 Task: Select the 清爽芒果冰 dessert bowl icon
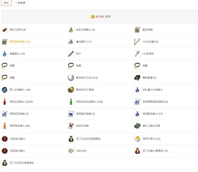point(137,139)
